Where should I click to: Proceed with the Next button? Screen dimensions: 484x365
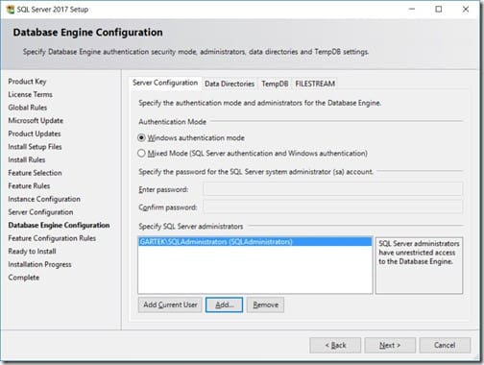[390, 346]
